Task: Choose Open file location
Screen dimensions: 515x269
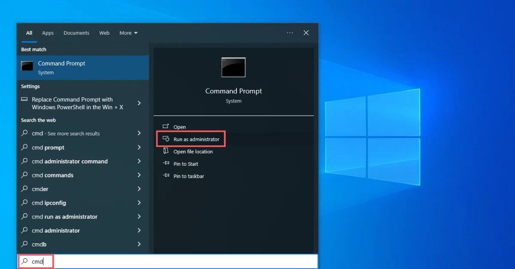Action: pyautogui.click(x=193, y=152)
